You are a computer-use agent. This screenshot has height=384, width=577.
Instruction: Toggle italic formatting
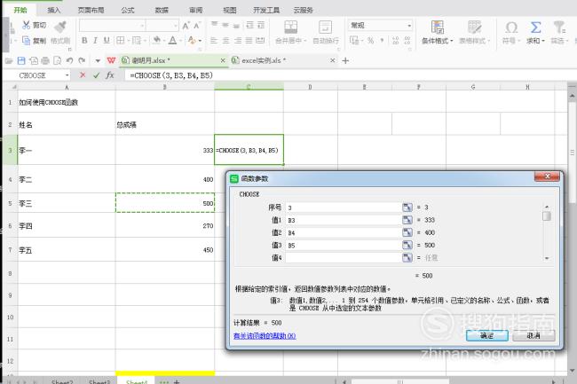pos(95,41)
